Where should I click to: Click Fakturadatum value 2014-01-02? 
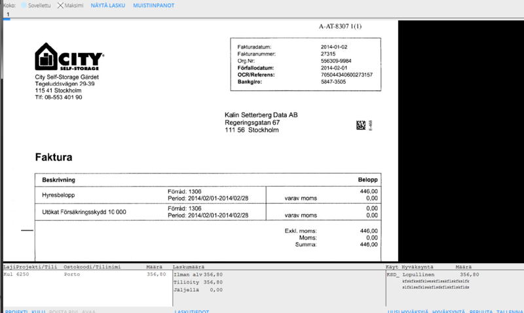click(x=334, y=47)
